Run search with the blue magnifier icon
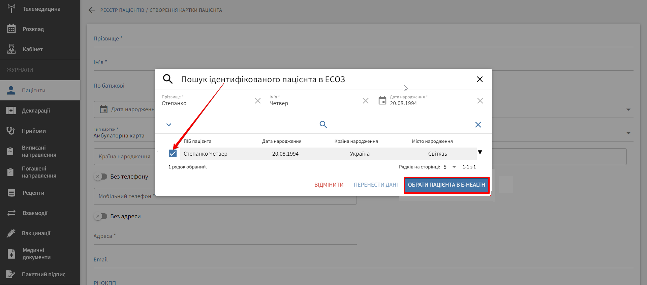The image size is (647, 285). pos(323,125)
